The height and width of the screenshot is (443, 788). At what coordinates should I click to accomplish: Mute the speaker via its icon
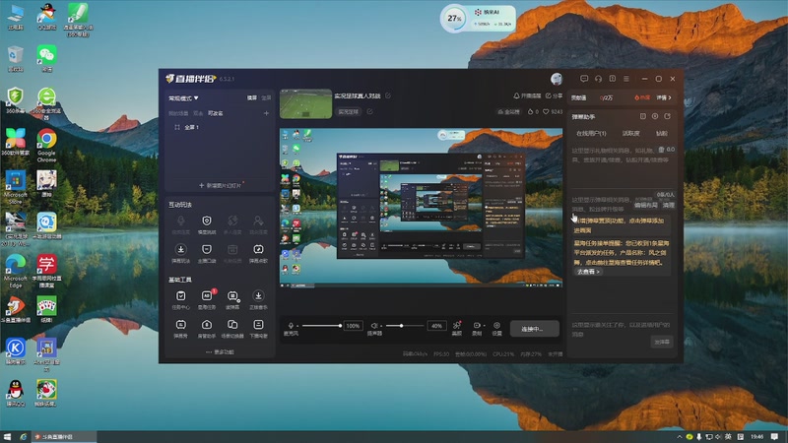click(373, 326)
